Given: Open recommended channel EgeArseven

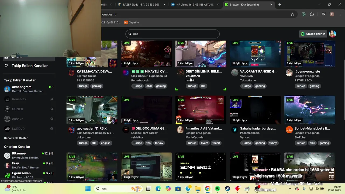Looking at the screenshot, I should [x=29, y=175].
